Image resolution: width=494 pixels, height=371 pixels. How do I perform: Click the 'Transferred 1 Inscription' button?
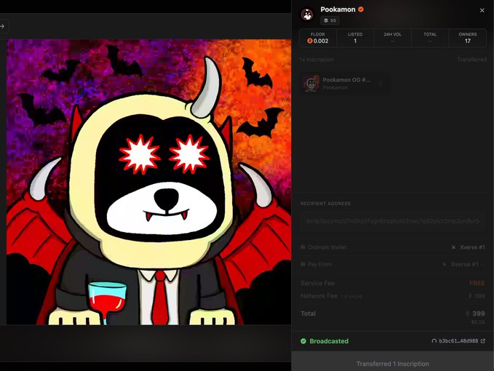point(393,362)
